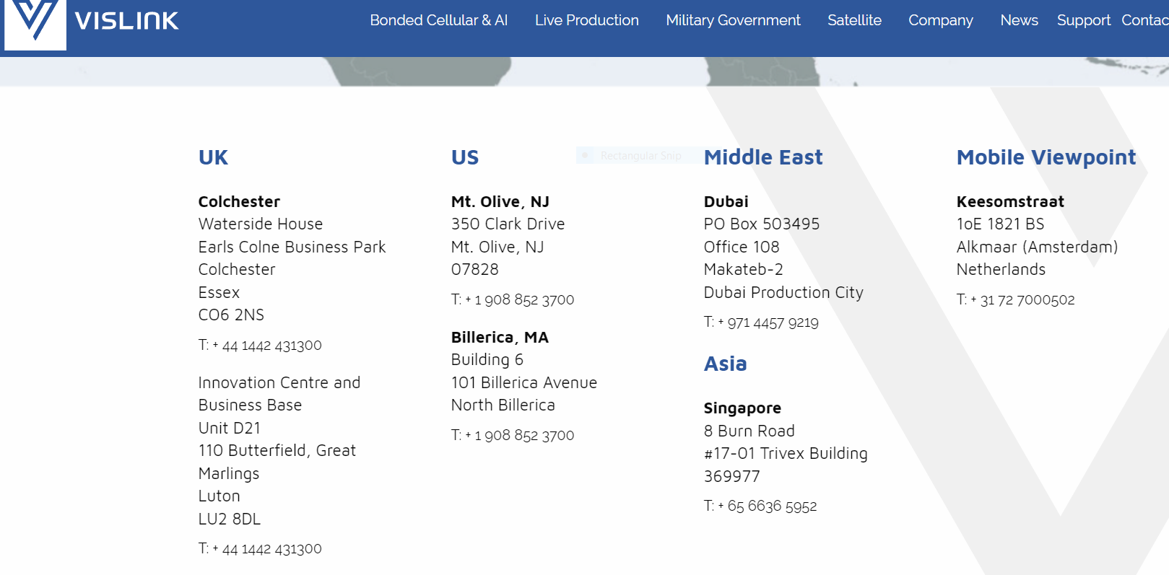
Task: Click the Billerica, MA title
Action: [500, 338]
